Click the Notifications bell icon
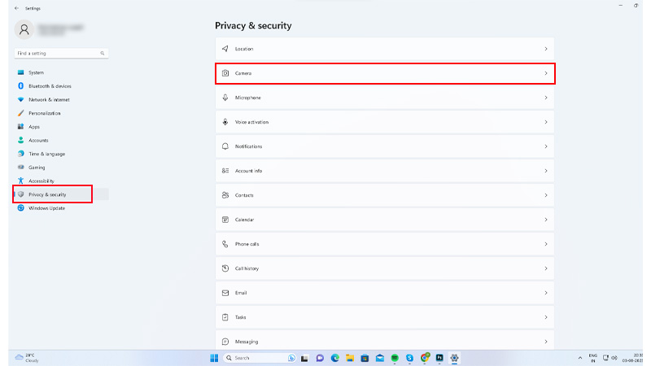Screen dimensions: 651x366 tap(225, 146)
